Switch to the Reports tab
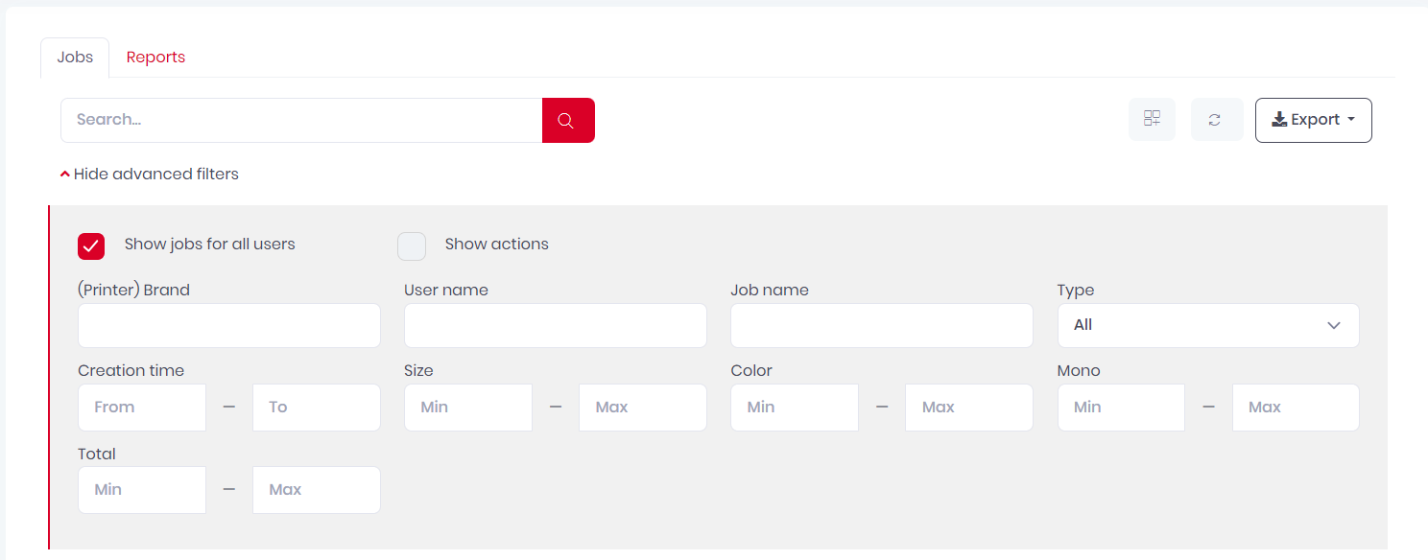The height and width of the screenshot is (560, 1428). pyautogui.click(x=155, y=58)
